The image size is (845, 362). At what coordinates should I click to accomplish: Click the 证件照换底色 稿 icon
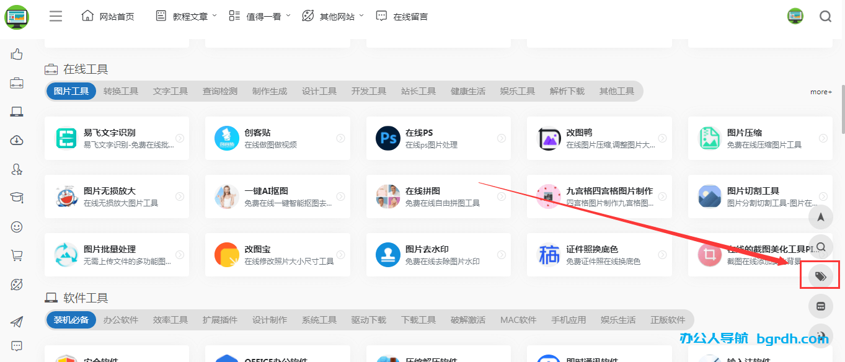pos(549,254)
